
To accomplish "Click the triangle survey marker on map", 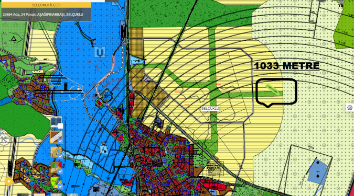I will tap(14, 39).
